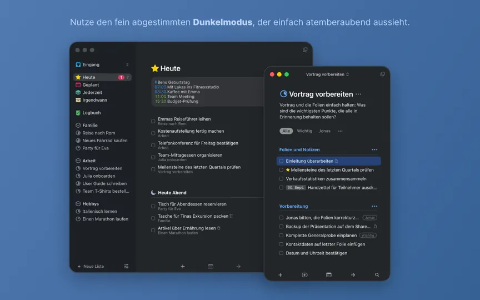Check off Telefonkonferenz für Freitag bestätigen
The width and height of the screenshot is (480, 300).
[153, 145]
